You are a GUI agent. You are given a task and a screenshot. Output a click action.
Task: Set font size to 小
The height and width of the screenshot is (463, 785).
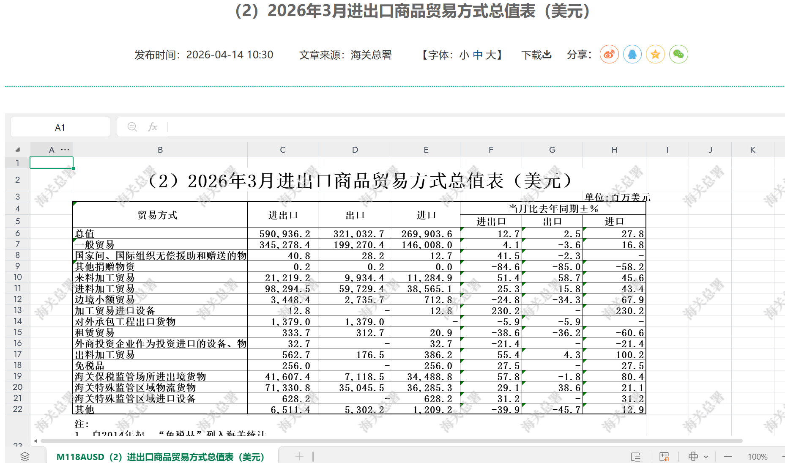coord(464,55)
